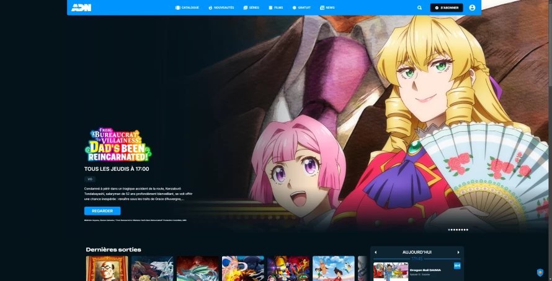Go to the Séries section
The height and width of the screenshot is (281, 552).
pos(251,7)
